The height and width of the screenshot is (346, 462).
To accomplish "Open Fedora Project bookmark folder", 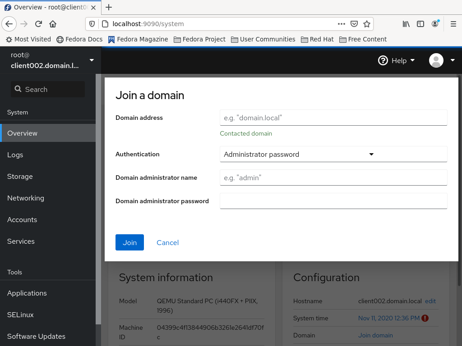I will [x=199, y=40].
